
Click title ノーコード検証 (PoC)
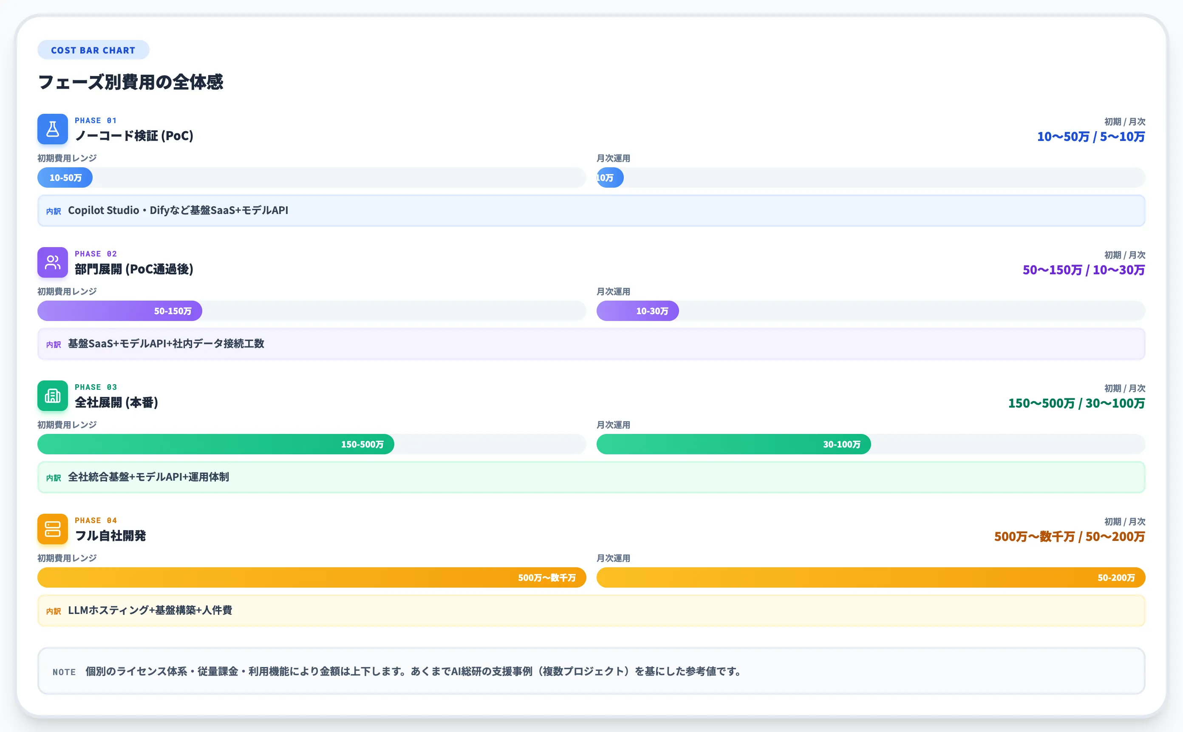point(134,135)
